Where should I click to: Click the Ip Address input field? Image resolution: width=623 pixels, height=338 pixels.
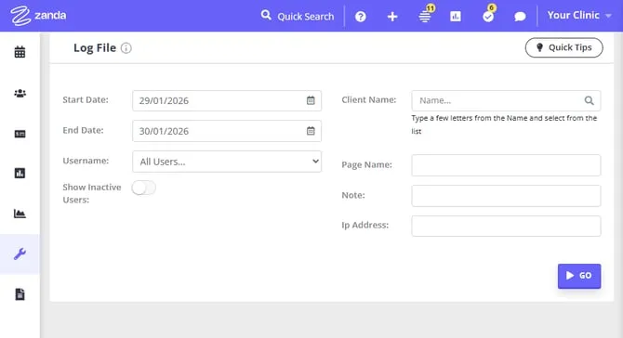(506, 227)
